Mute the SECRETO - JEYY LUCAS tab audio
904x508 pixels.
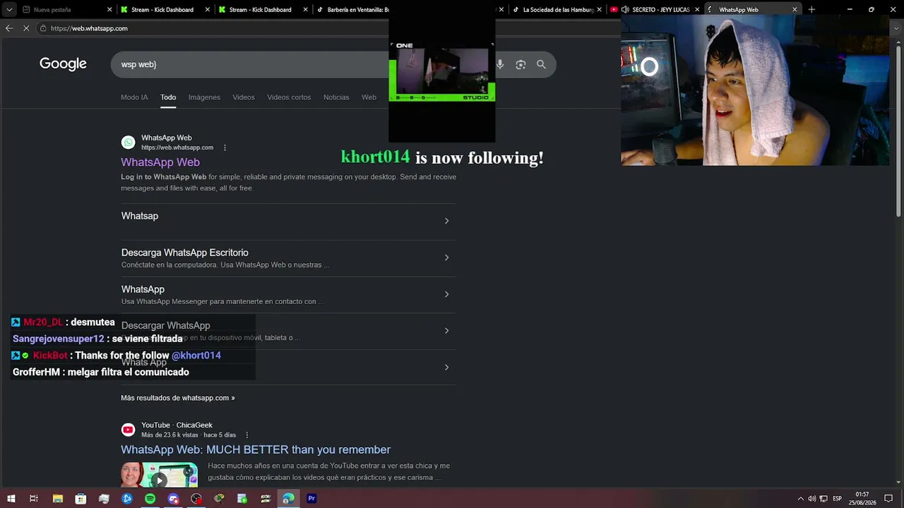click(x=625, y=10)
